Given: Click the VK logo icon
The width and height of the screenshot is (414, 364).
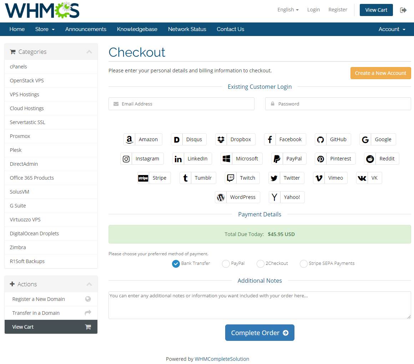Looking at the screenshot, I should tap(362, 178).
